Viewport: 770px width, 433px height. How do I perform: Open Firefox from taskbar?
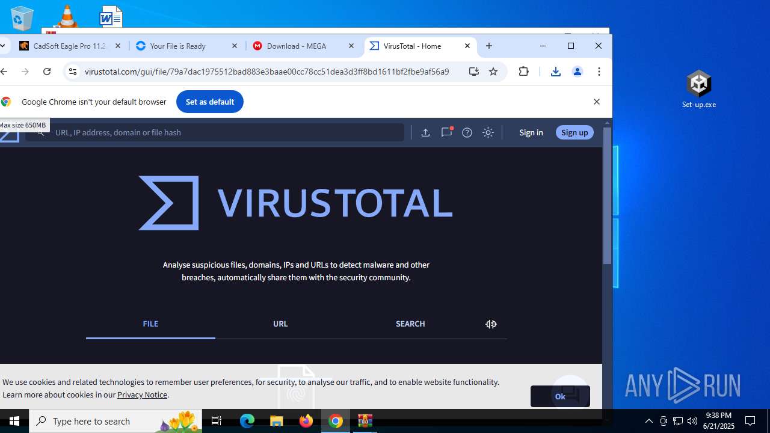point(306,421)
